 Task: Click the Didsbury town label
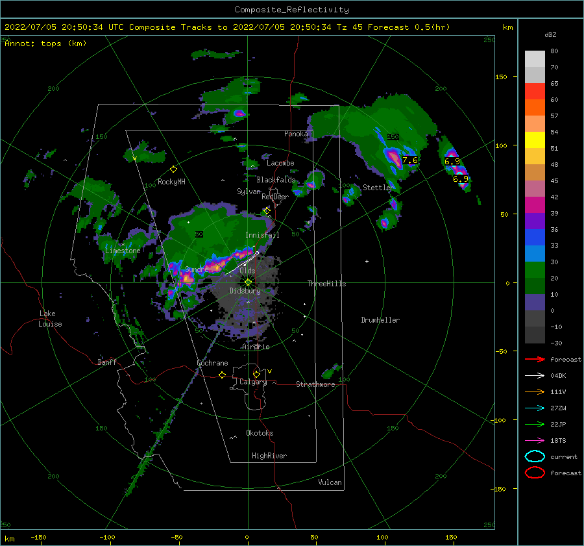pos(245,291)
